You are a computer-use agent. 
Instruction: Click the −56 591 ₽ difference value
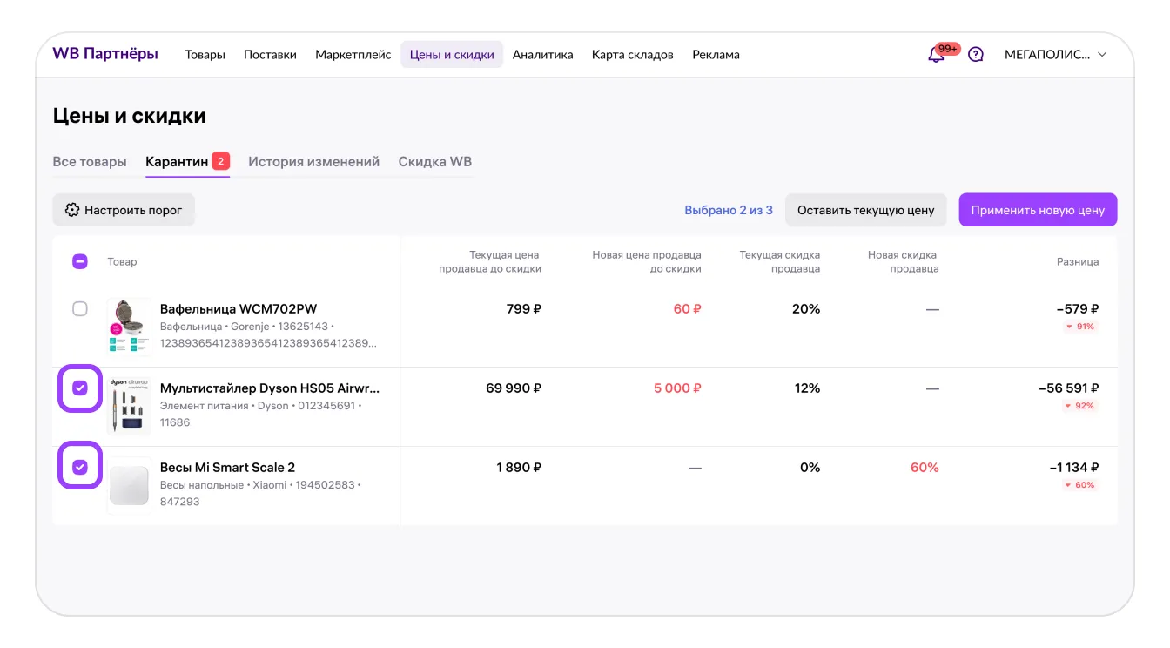coord(1069,388)
